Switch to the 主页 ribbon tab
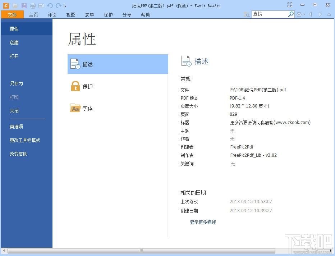 33,15
